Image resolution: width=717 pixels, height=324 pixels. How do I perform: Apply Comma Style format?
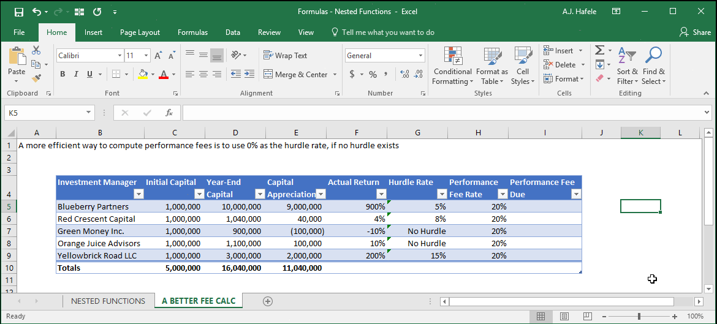coord(386,74)
